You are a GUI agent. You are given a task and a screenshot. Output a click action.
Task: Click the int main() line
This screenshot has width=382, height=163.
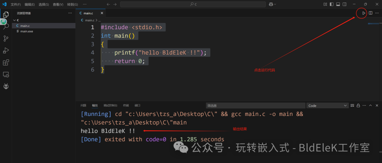pyautogui.click(x=118, y=36)
